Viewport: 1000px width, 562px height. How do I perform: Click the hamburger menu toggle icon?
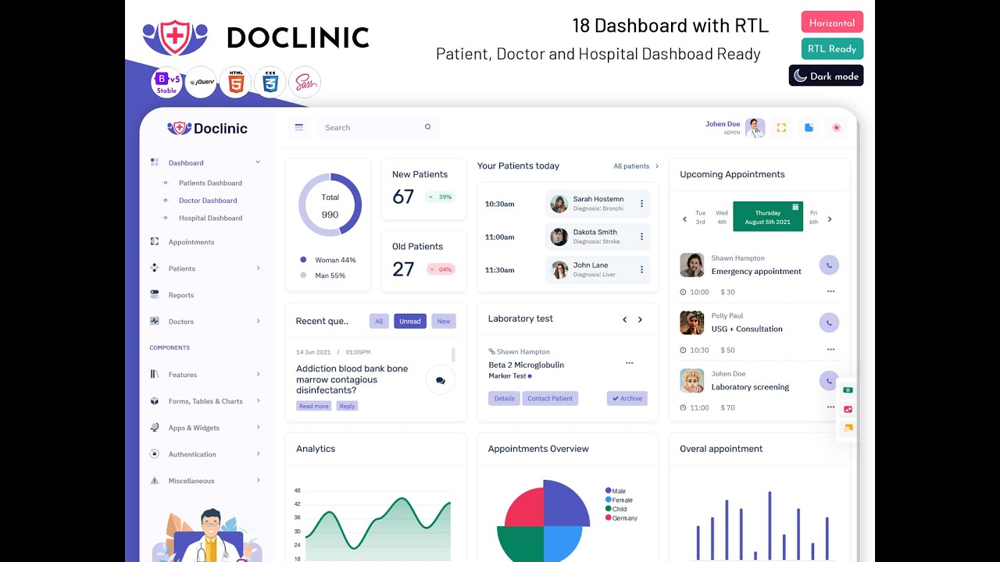[x=298, y=127]
